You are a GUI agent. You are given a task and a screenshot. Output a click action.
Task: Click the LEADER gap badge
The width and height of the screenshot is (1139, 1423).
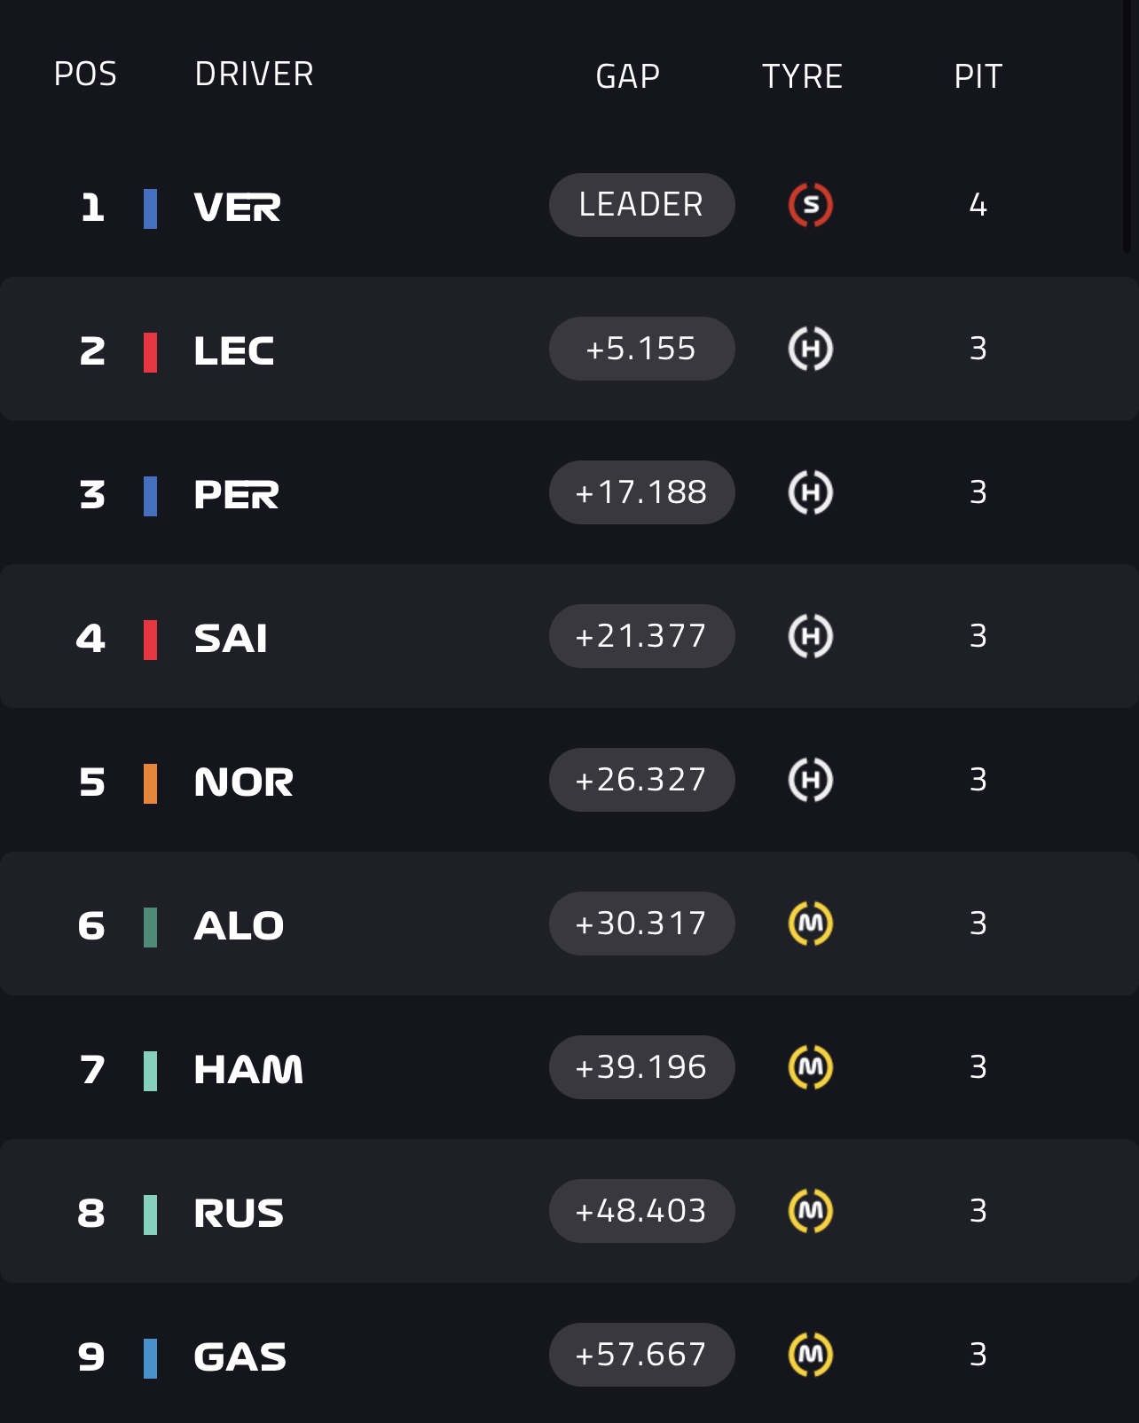point(641,205)
